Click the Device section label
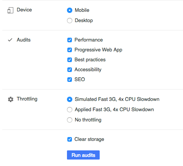This screenshot has height=166, width=183. 24,10
